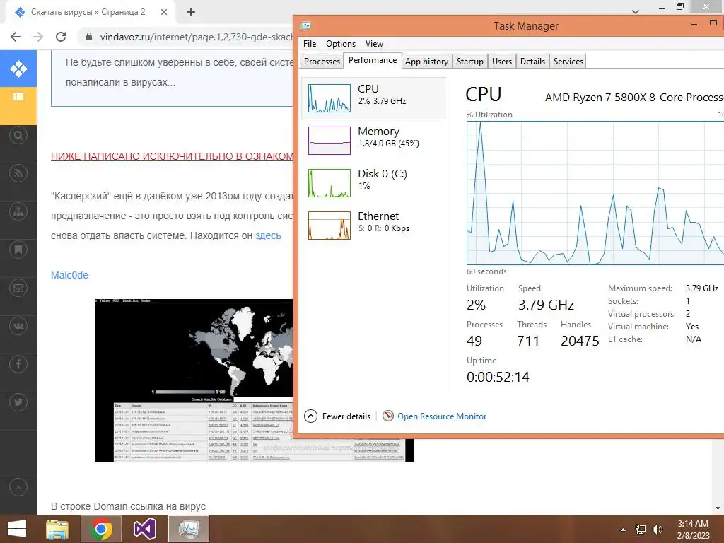The image size is (724, 543).
Task: Open Visual Studio from the taskbar
Action: pos(144,529)
